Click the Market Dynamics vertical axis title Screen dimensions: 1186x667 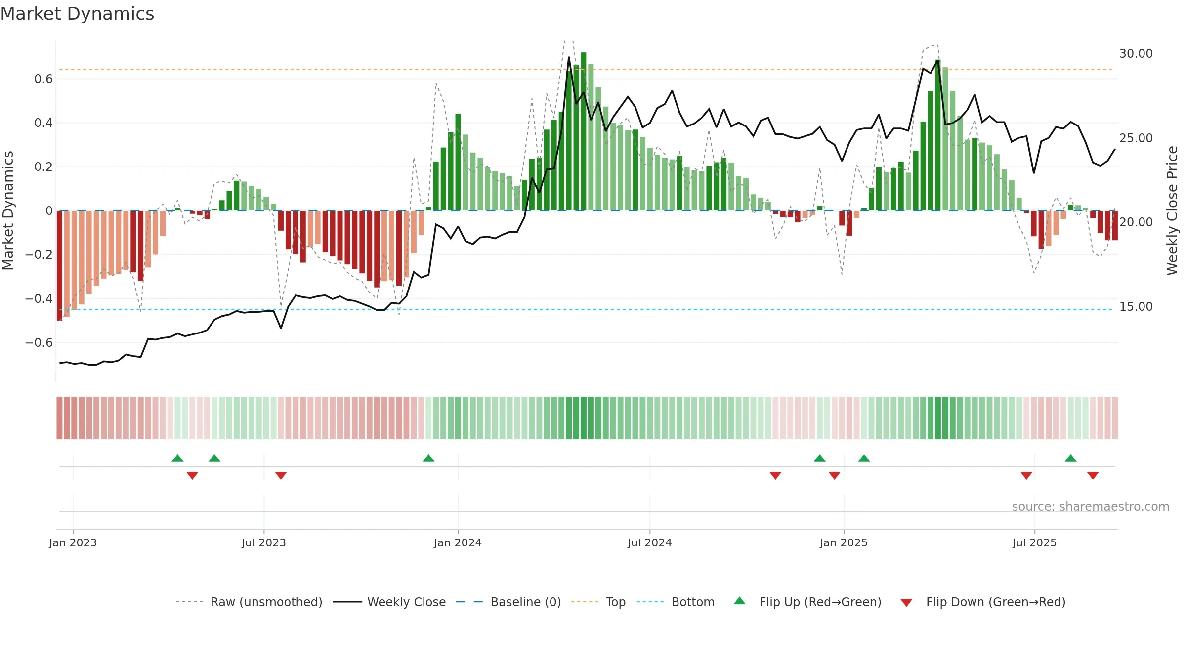(x=8, y=210)
